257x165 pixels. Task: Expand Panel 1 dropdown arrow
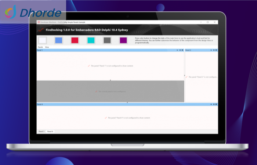(x=177, y=50)
